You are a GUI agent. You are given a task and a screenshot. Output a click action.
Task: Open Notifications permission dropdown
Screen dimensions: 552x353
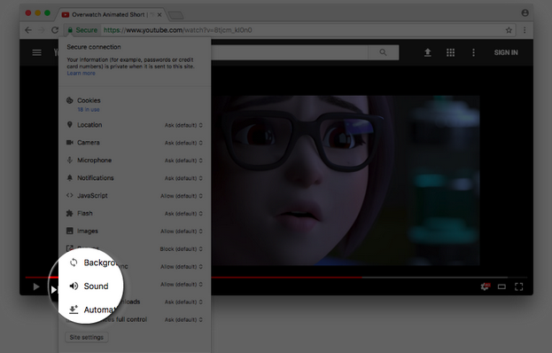pyautogui.click(x=183, y=178)
